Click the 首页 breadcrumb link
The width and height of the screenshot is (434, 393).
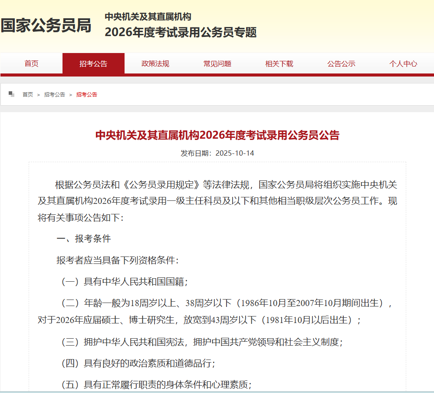28,95
